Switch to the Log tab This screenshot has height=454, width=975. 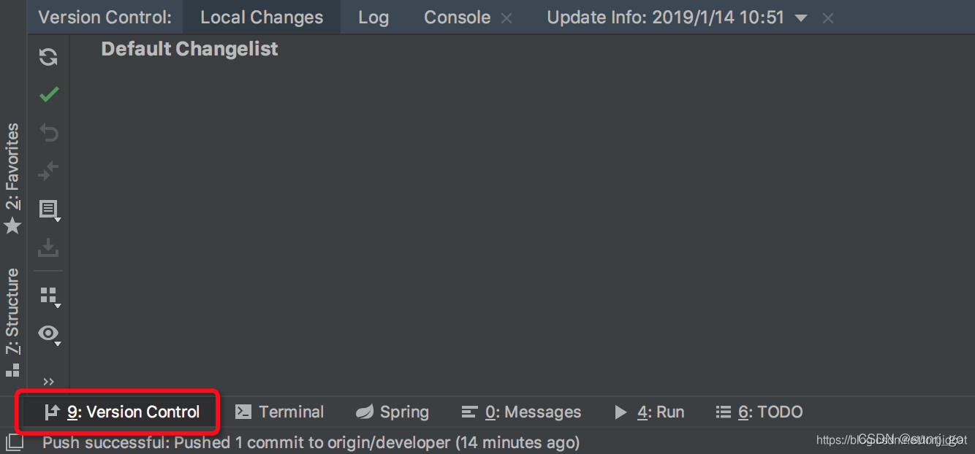[373, 17]
